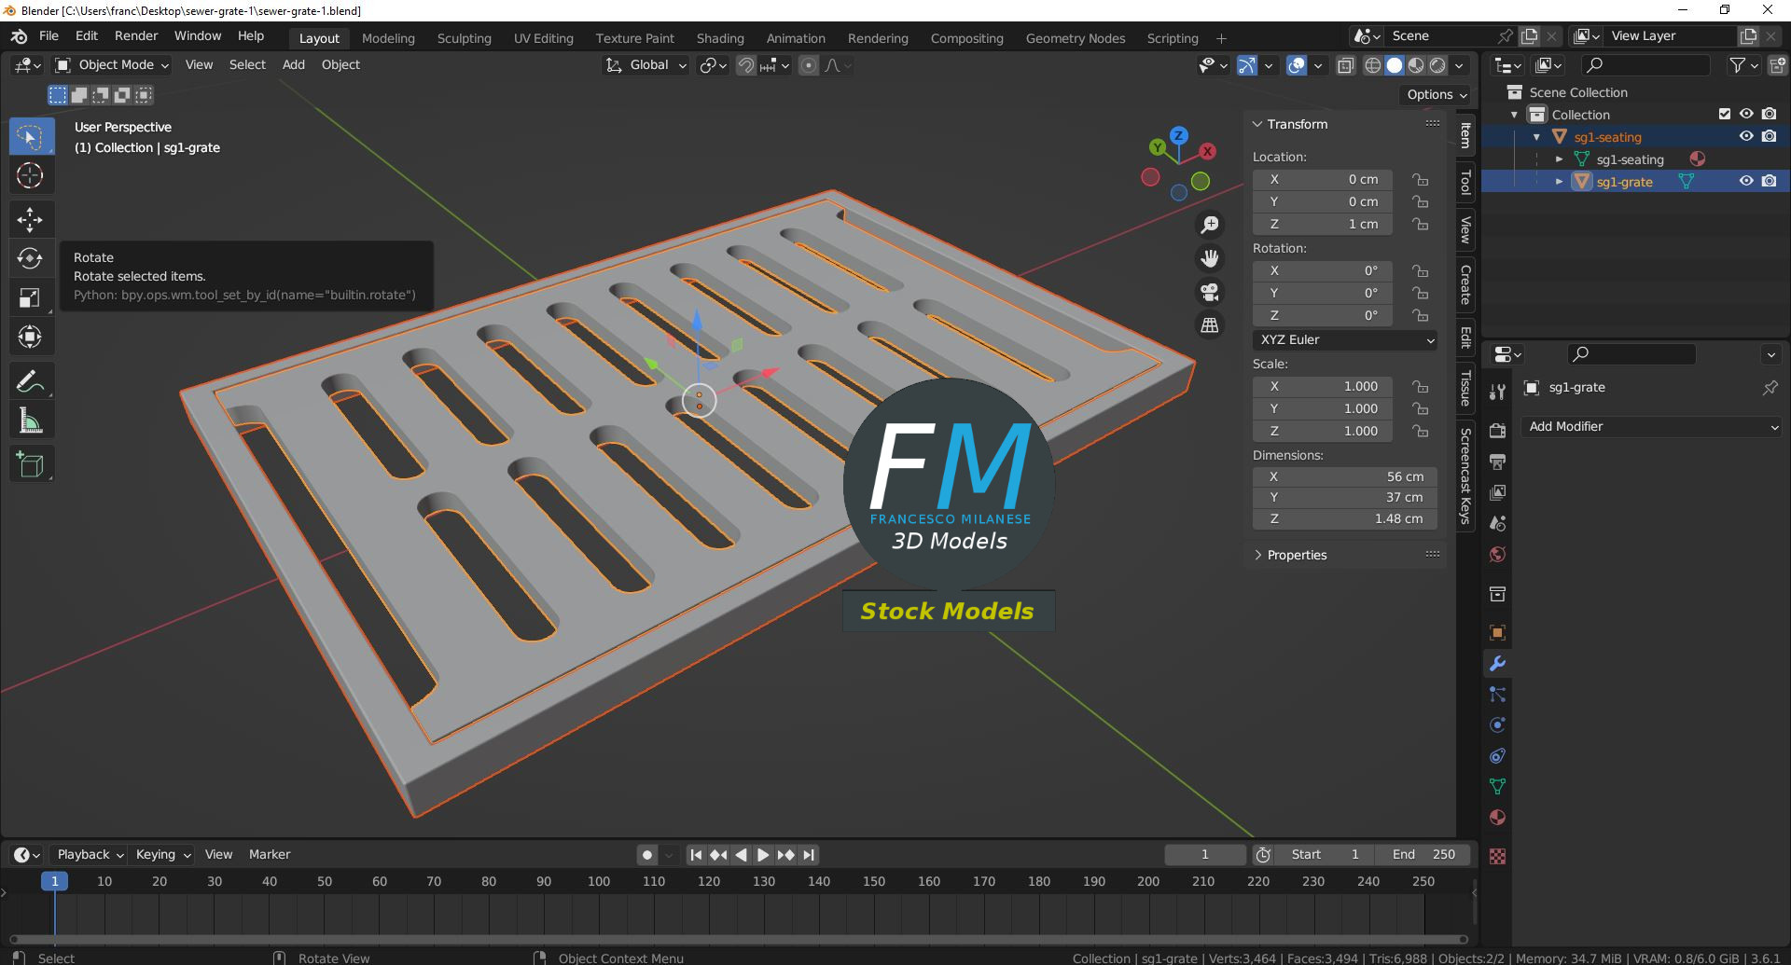
Task: Disable sg1-grate in renders camera icon
Action: tap(1769, 181)
